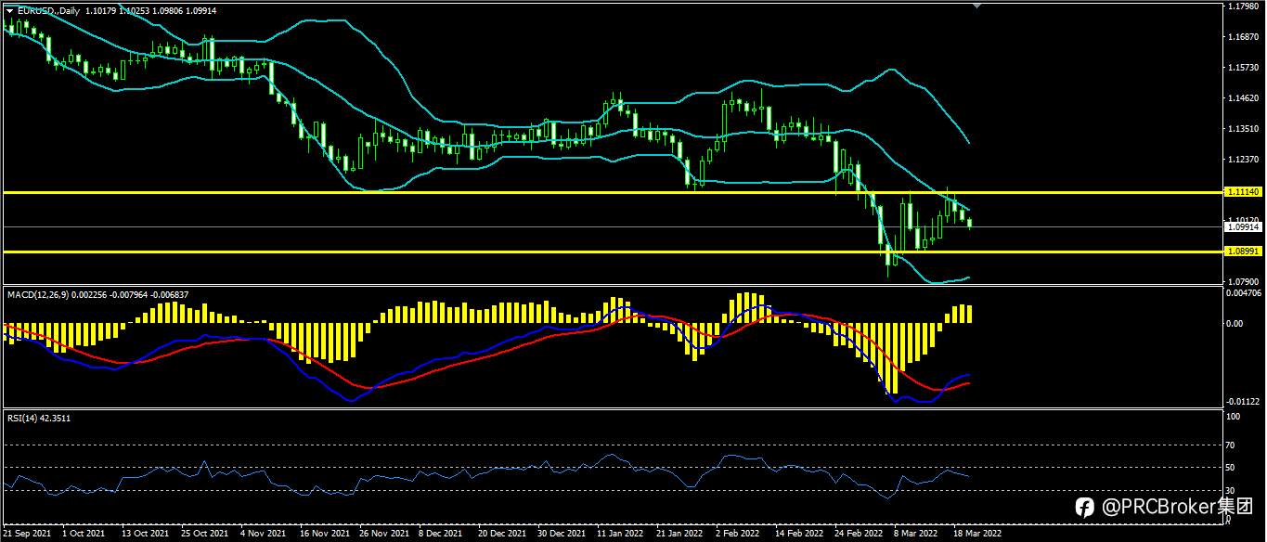Click the small triangle icon before EURUSD title
This screenshot has width=1267, height=542.
[x=10, y=11]
